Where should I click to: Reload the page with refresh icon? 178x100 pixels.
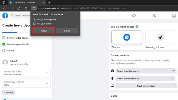click(x=19, y=8)
